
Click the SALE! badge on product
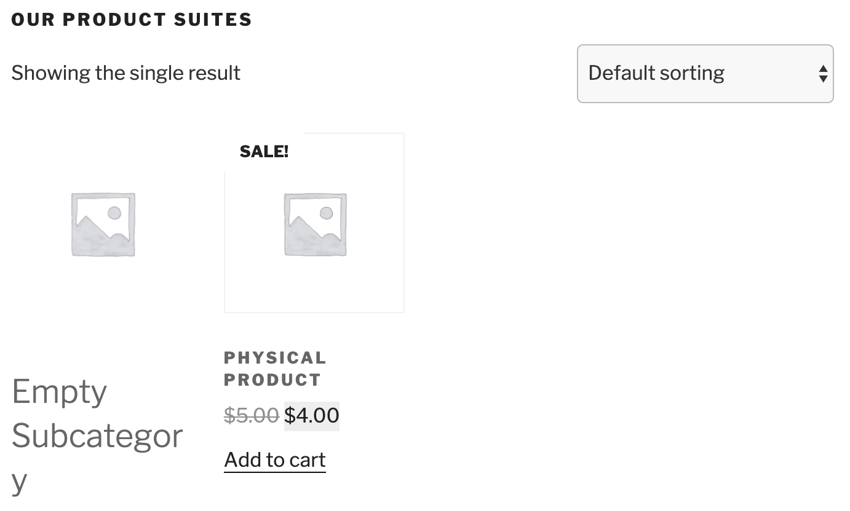(264, 152)
